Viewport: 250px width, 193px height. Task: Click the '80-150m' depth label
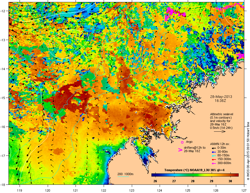223,155
